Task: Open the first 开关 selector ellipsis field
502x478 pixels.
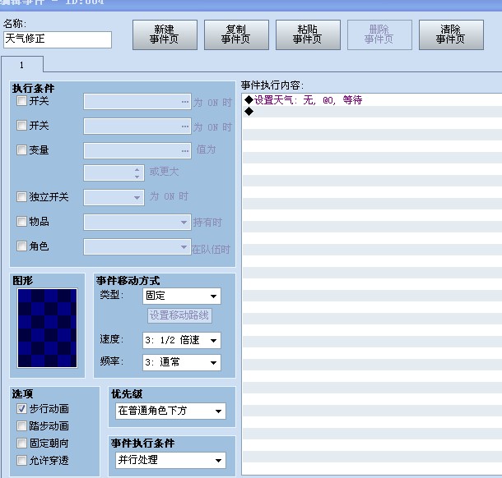Action: (137, 102)
